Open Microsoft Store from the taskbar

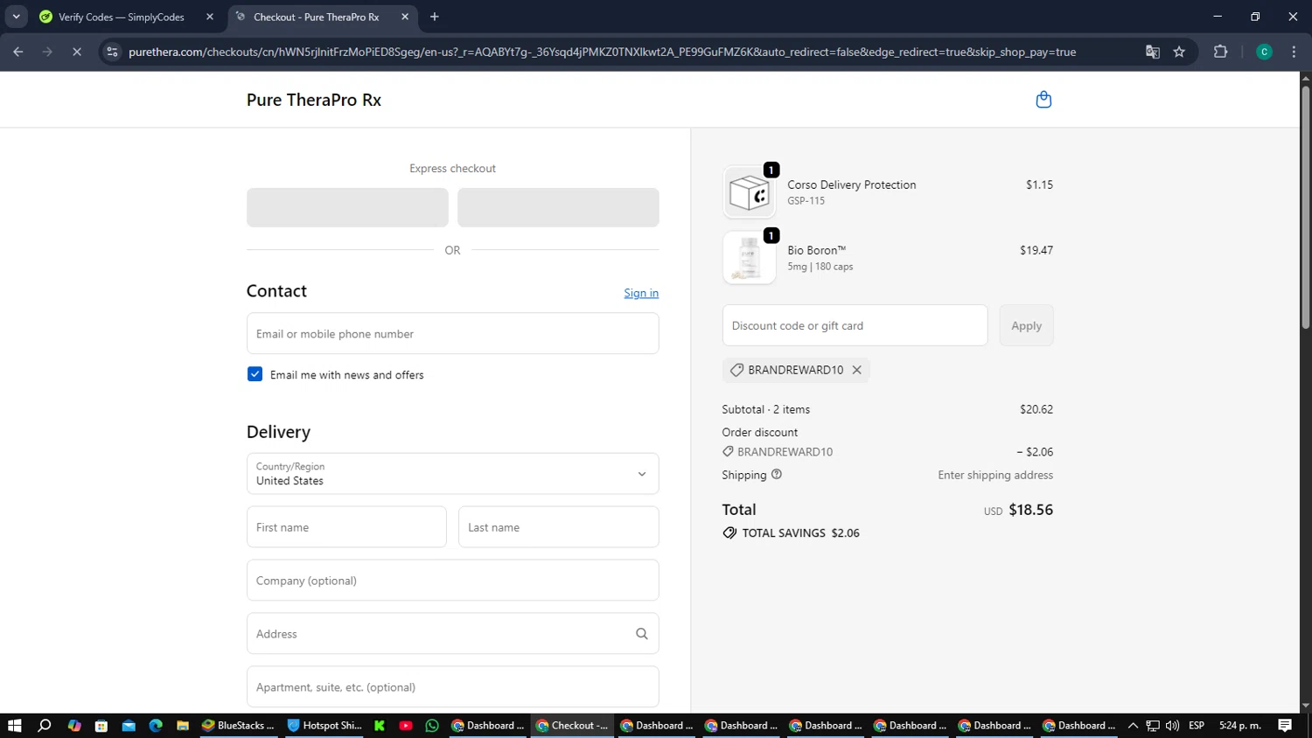101,726
